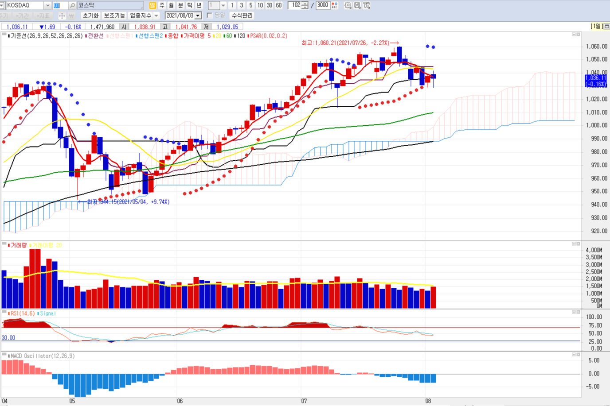Click the MACD Oscillator(12,26,9) label
This screenshot has height=406, width=610.
[43, 356]
